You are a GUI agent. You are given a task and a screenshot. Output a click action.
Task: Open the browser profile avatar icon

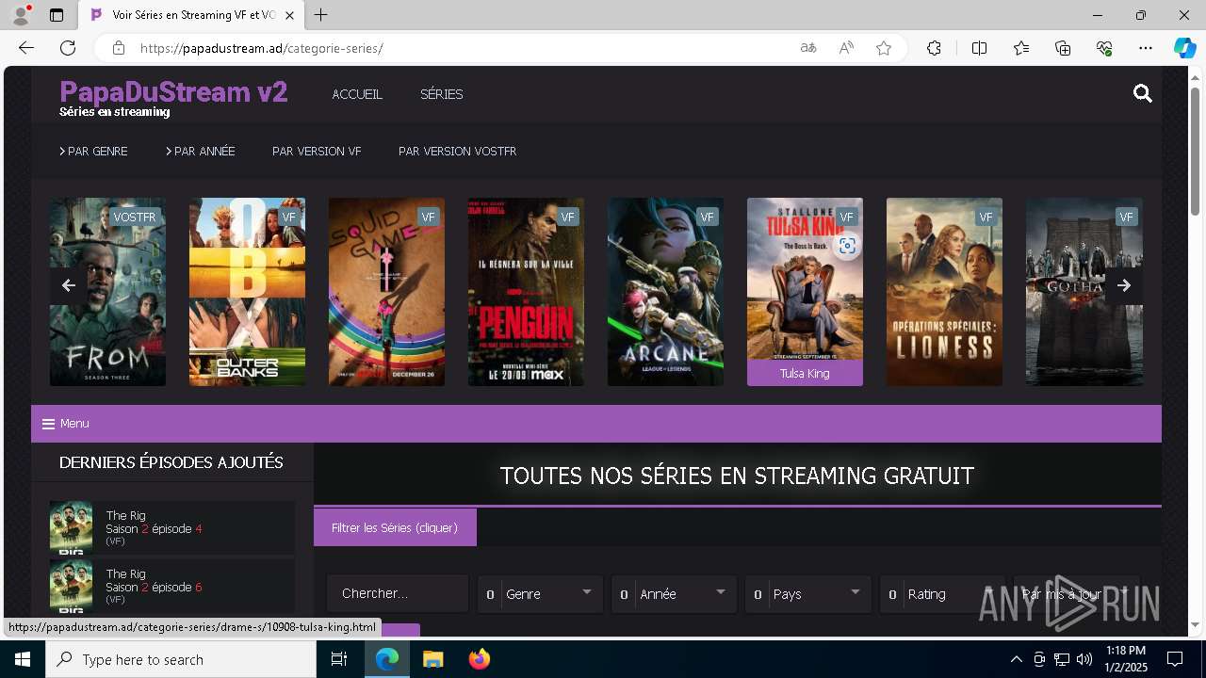[x=21, y=15]
